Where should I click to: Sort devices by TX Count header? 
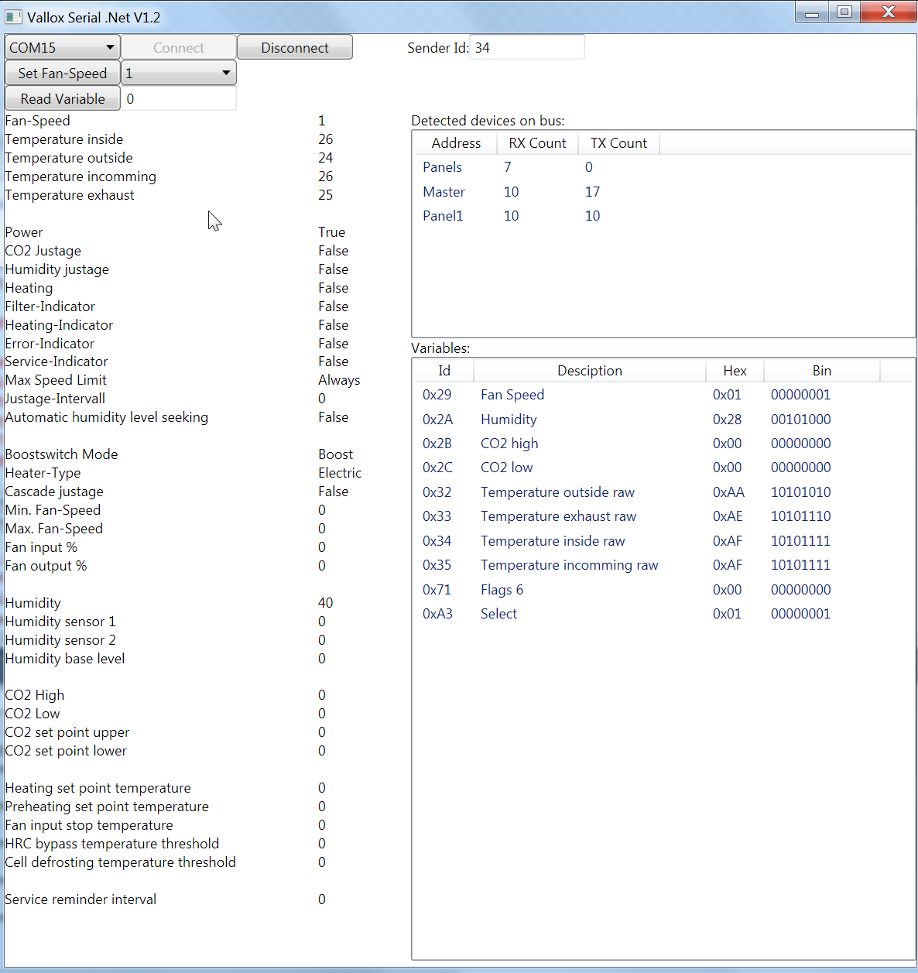[618, 143]
